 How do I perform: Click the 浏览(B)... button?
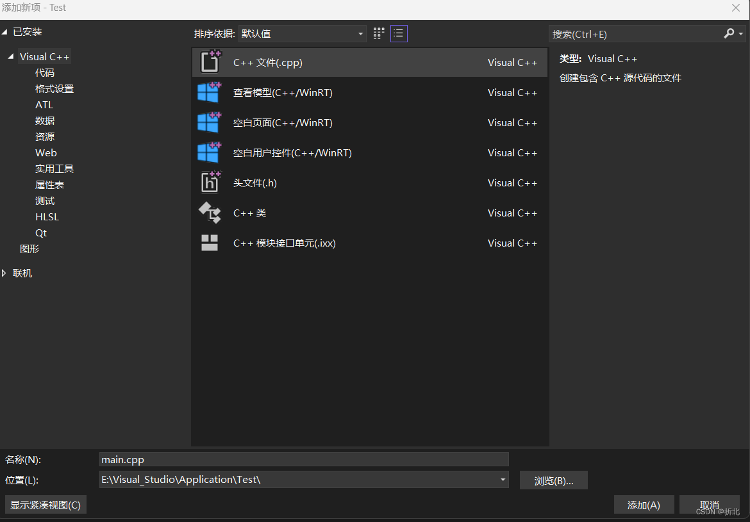tap(554, 480)
